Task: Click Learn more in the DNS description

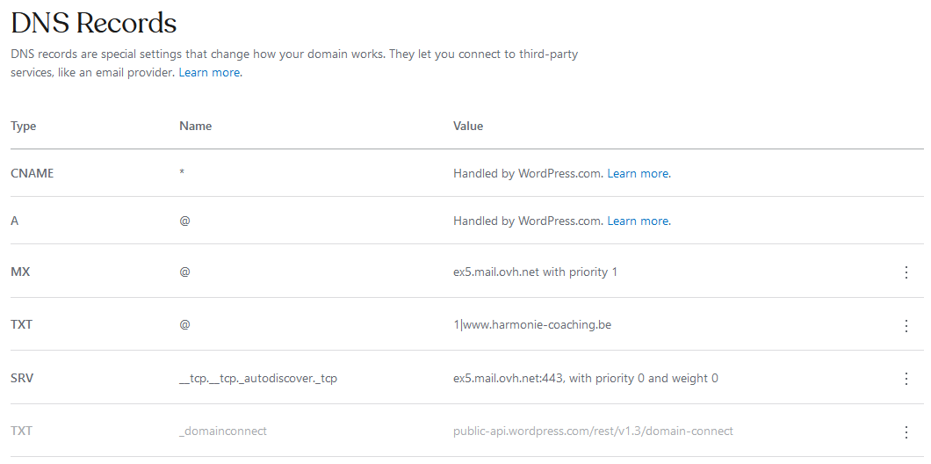Action: pyautogui.click(x=210, y=73)
